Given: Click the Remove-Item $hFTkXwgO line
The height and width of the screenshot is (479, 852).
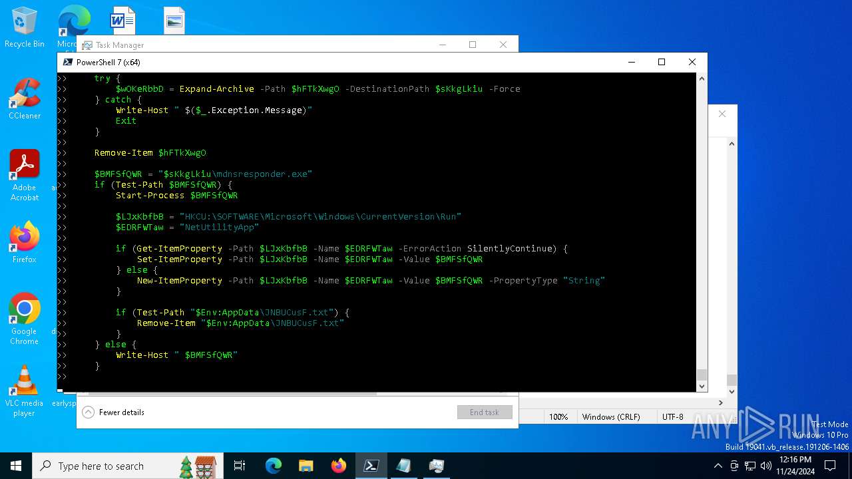Looking at the screenshot, I should (150, 153).
